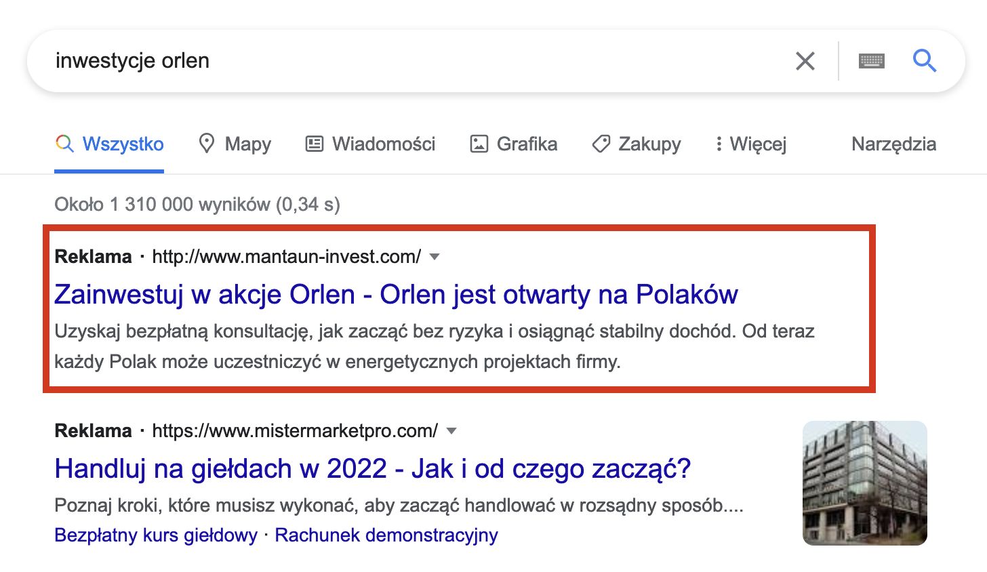
Task: Expand the ad options for mistermarketpro.com
Action: click(451, 431)
